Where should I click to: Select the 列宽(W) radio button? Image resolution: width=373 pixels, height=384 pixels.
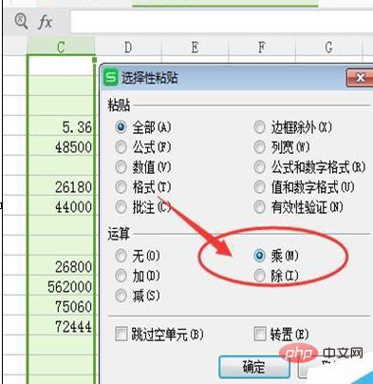click(x=259, y=147)
